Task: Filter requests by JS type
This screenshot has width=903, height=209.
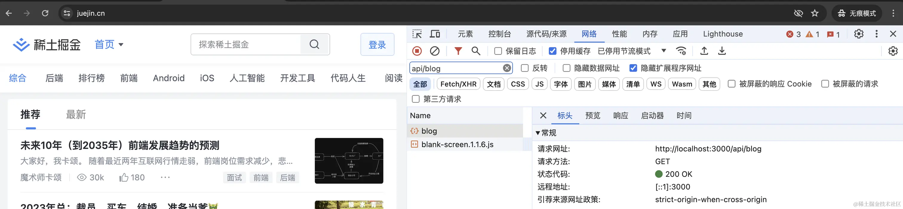Action: point(540,84)
